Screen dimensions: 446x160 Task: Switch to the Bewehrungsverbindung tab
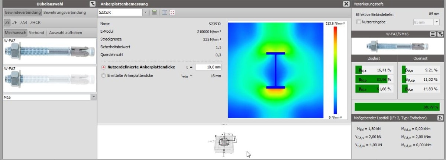click(x=65, y=12)
